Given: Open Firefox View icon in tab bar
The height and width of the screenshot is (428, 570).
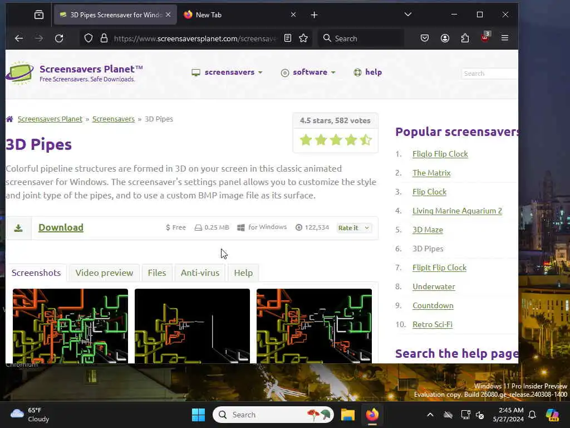Looking at the screenshot, I should pos(39,15).
